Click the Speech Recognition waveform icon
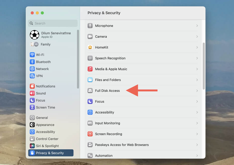This screenshot has height=165, width=234. pos(90,58)
